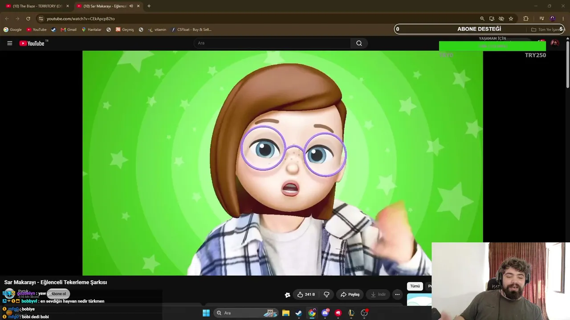The width and height of the screenshot is (570, 320).
Task: Open the Chrome three-dot menu
Action: [x=563, y=19]
